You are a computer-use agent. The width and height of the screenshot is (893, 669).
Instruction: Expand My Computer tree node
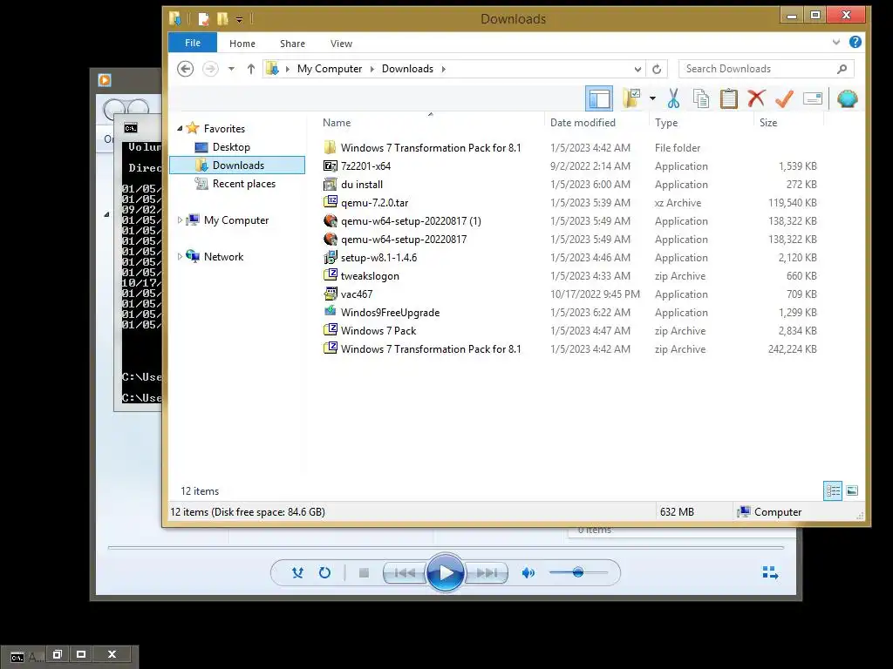coord(180,220)
